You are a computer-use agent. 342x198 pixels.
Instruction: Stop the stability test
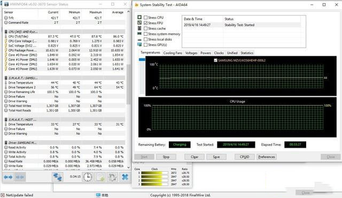(166, 157)
